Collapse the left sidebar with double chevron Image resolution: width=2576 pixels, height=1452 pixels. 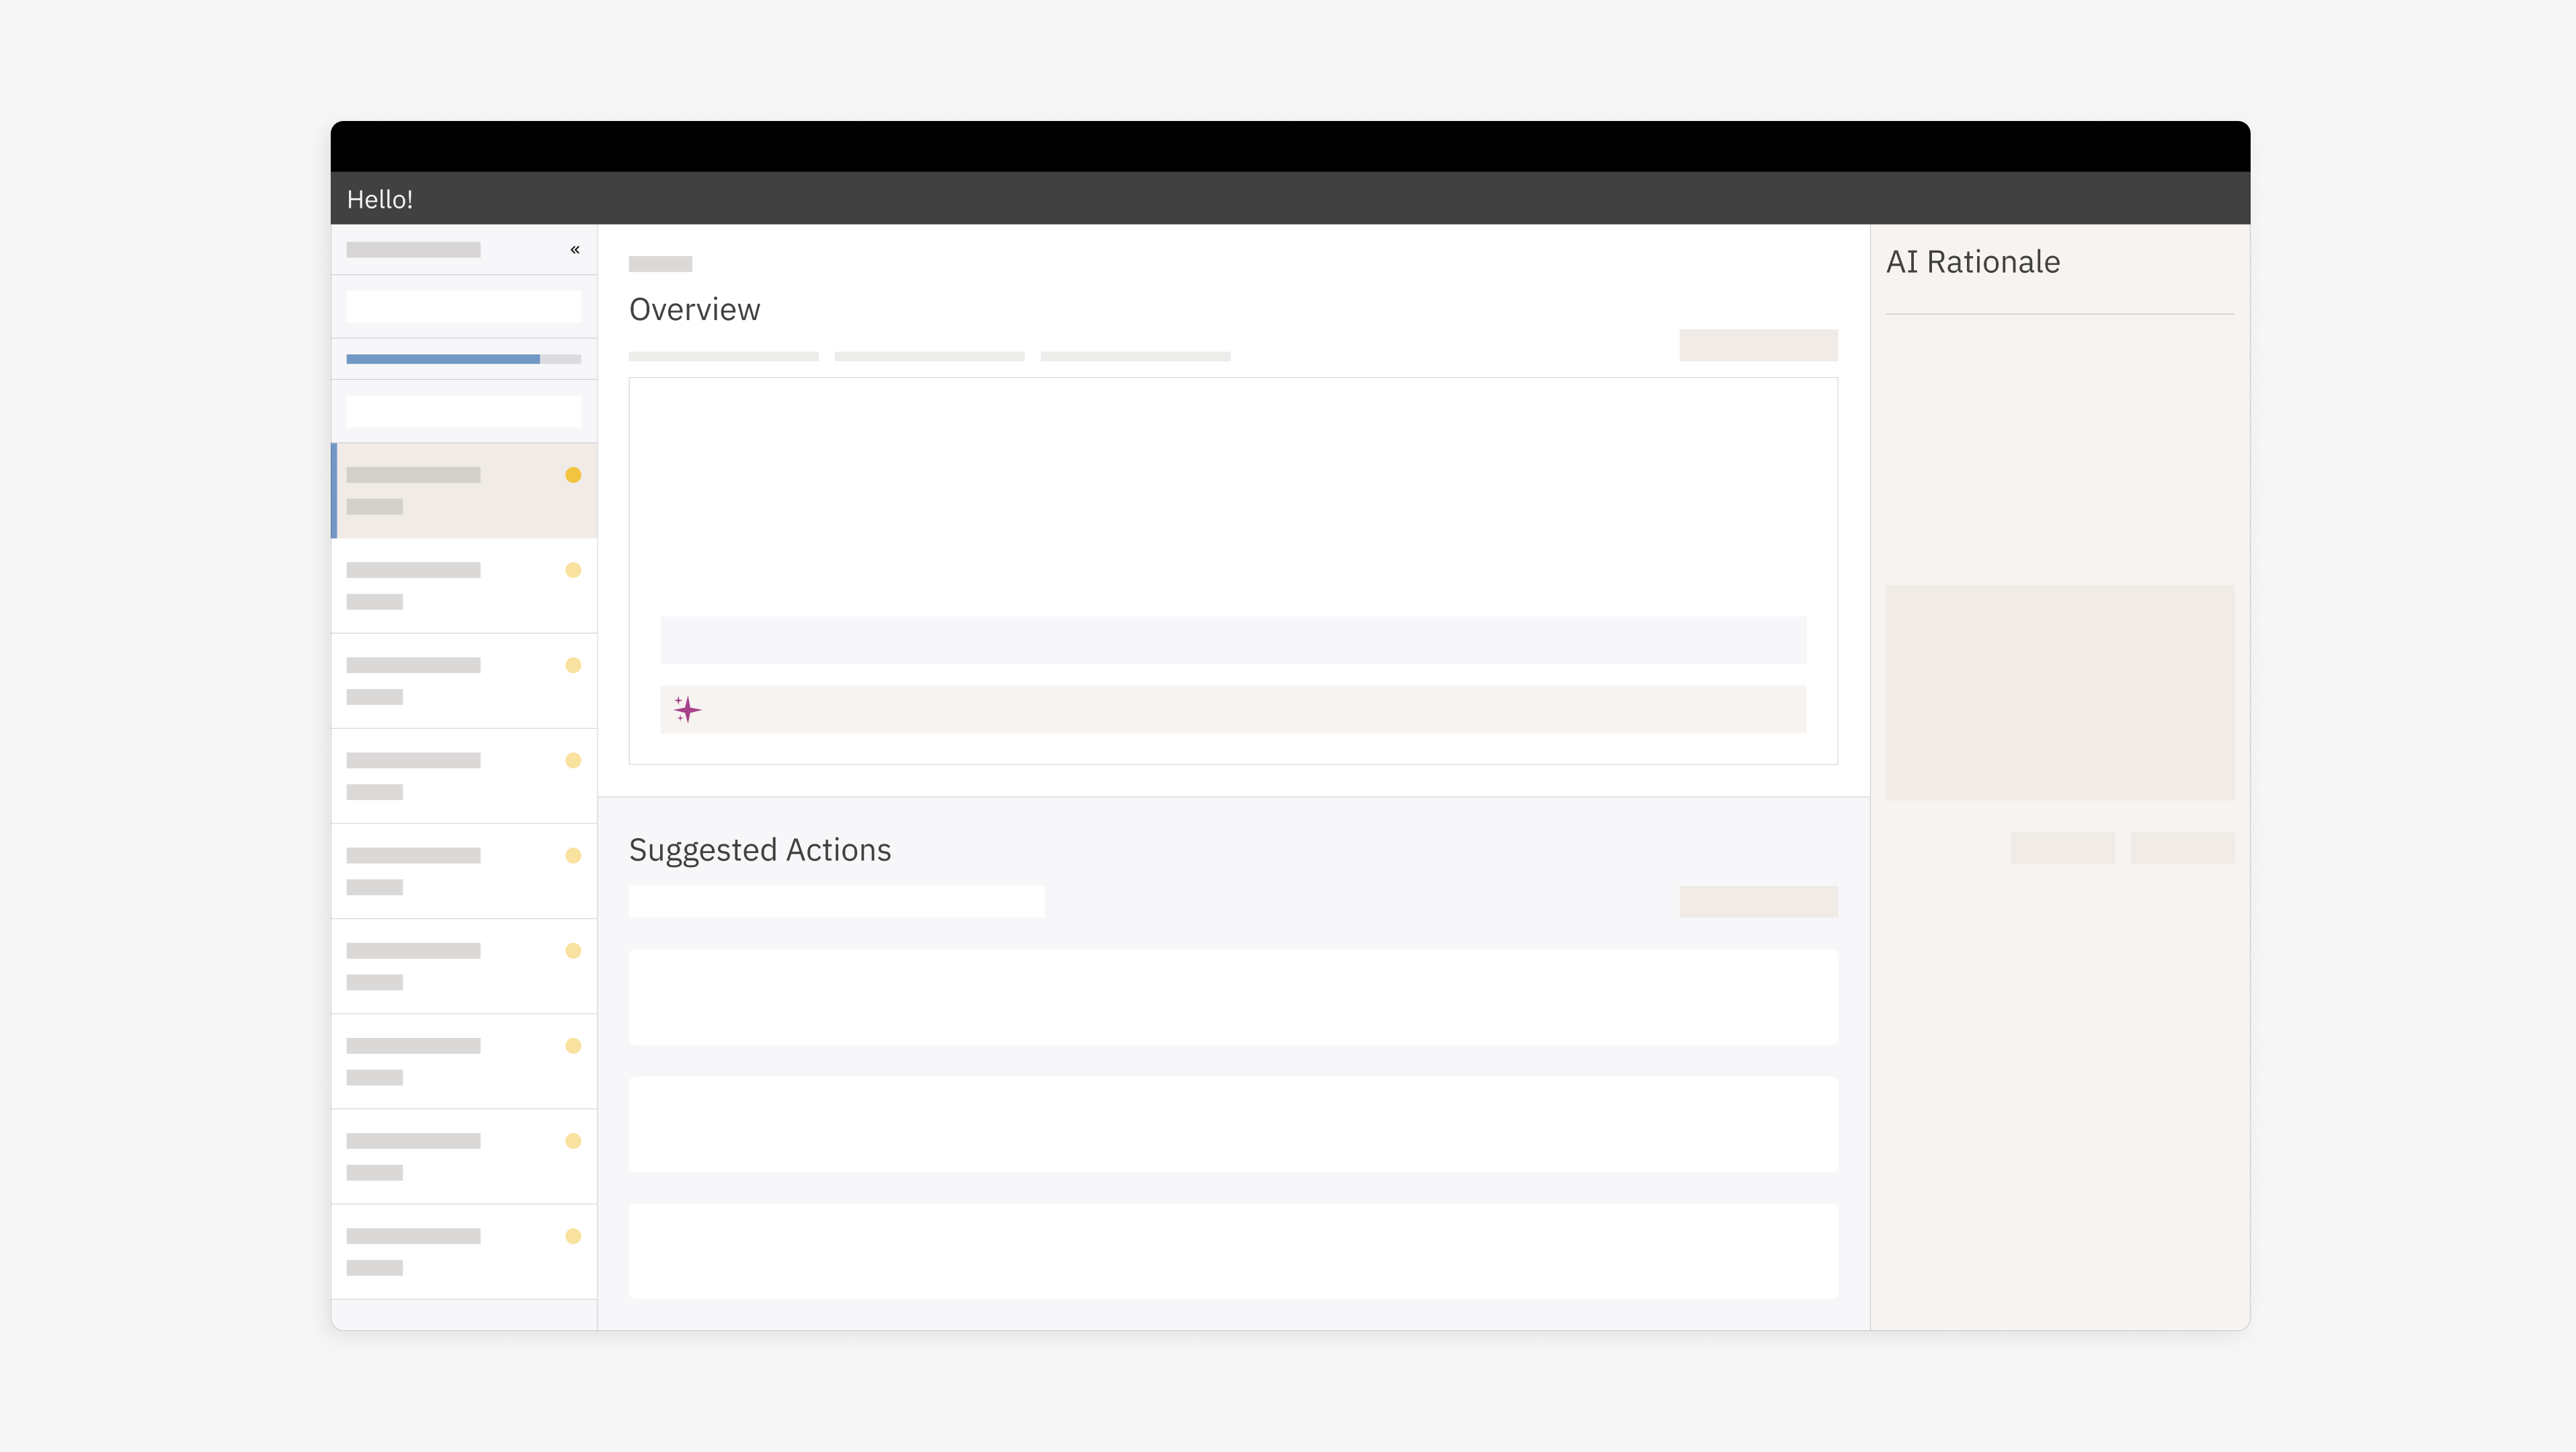pyautogui.click(x=575, y=249)
